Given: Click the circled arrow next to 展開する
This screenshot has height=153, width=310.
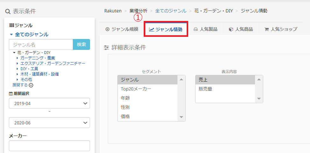Looking at the screenshot, I should point(31,85).
